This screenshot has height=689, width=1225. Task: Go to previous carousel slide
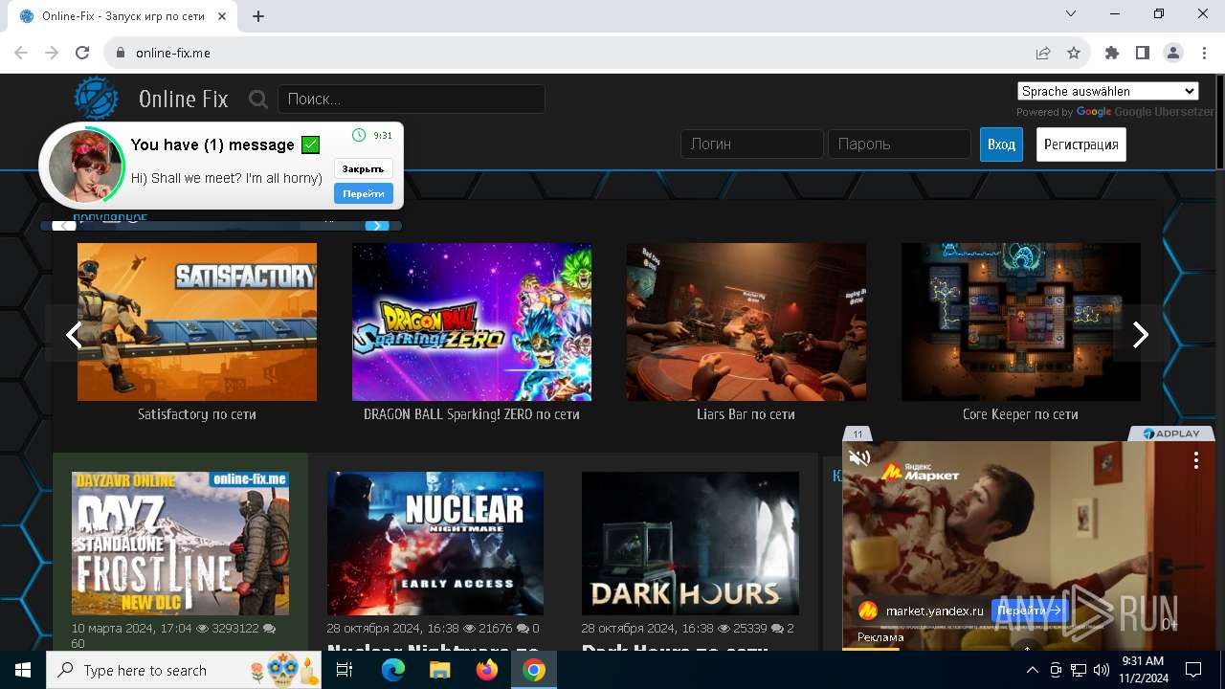point(74,334)
